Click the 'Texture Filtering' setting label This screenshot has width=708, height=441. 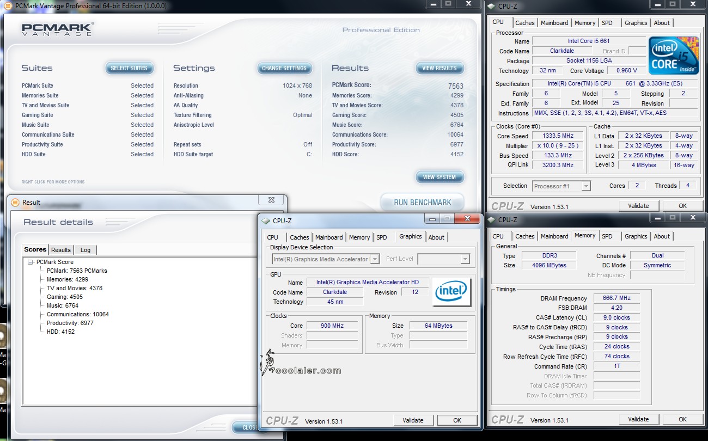(192, 115)
